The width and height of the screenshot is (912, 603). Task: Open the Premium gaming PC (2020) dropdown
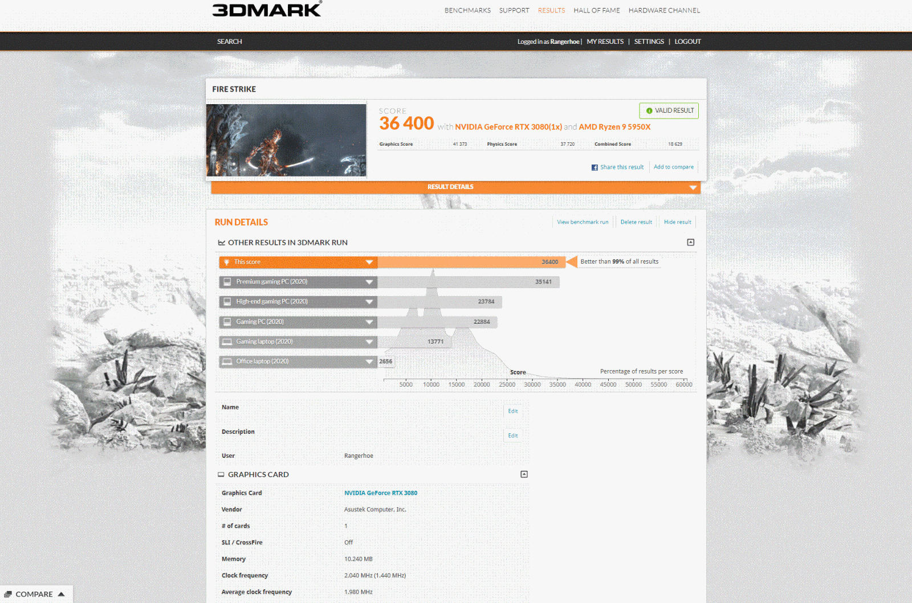tap(298, 282)
